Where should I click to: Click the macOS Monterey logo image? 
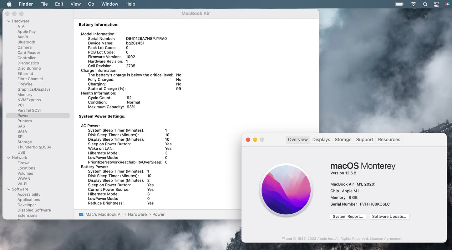point(286,190)
